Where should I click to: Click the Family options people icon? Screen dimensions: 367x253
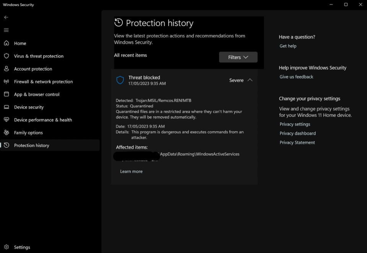[x=6, y=133]
